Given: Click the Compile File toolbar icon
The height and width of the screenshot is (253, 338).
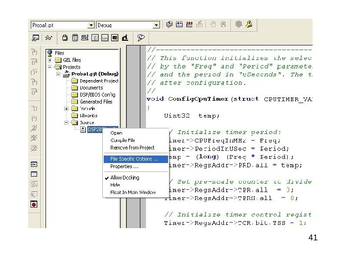Looking at the screenshot, I should pos(170,24).
